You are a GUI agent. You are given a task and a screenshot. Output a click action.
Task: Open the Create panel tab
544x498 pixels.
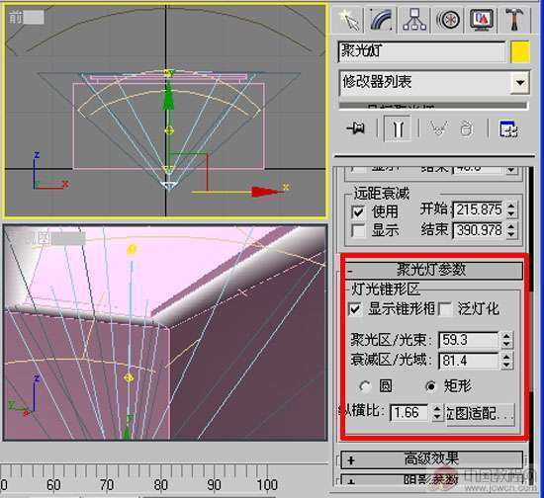coord(349,20)
